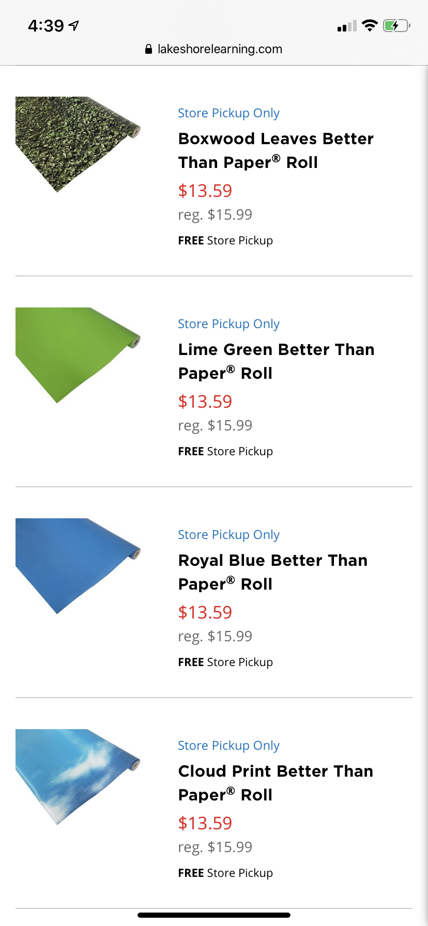Tap the battery charging icon
The width and height of the screenshot is (428, 926).
(x=396, y=25)
